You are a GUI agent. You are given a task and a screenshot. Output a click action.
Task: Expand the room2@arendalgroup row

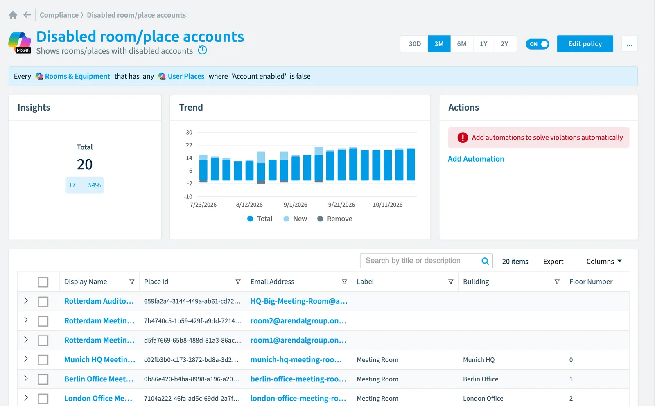[26, 320]
